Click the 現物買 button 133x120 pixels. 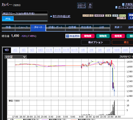pyautogui.click(x=88, y=36)
